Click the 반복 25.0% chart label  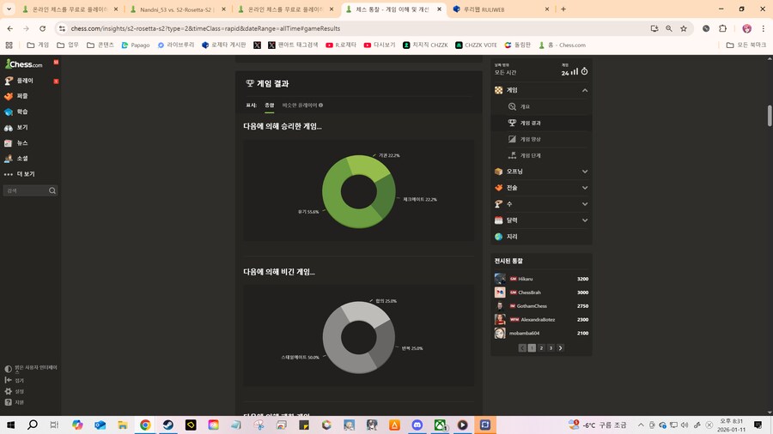[412, 348]
